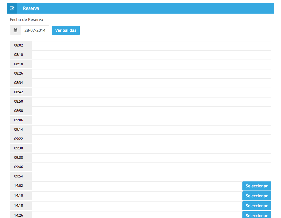281x218 pixels.
Task: Click the 14:02 time label
Action: point(19,186)
